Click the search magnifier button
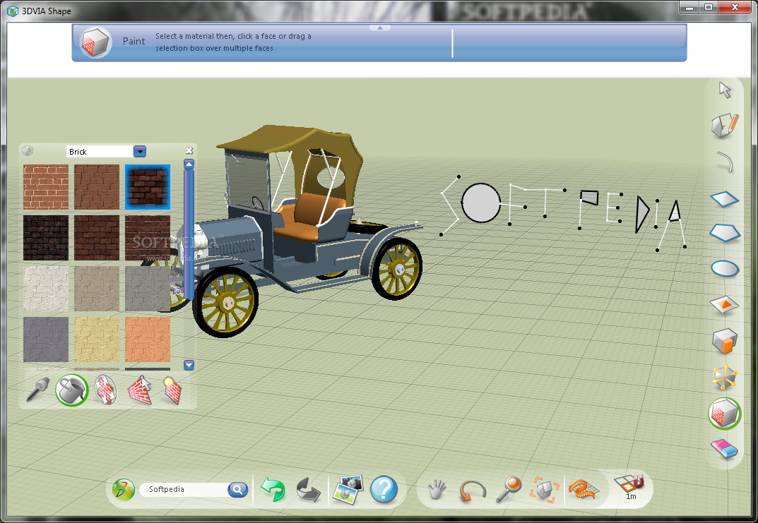 (238, 490)
